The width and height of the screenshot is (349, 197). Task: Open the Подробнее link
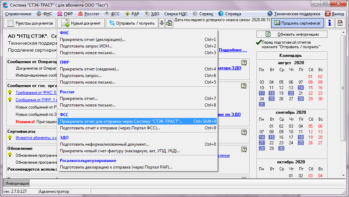tap(233, 50)
